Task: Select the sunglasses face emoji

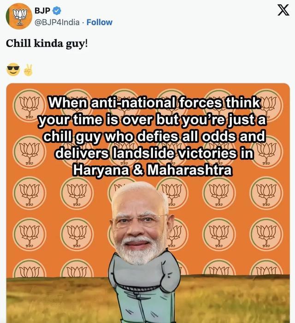Action: tap(13, 69)
